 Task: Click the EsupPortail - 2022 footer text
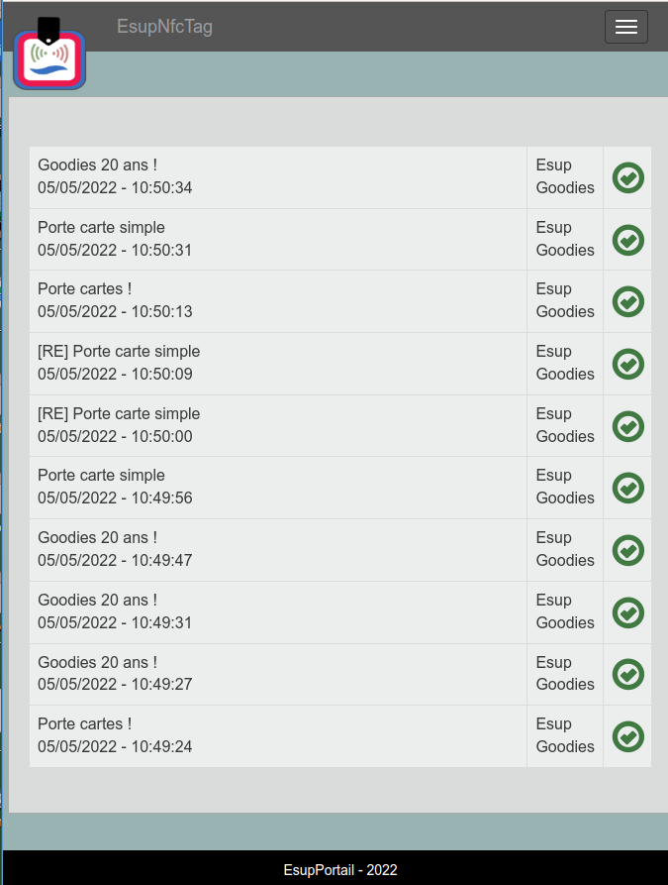click(339, 870)
